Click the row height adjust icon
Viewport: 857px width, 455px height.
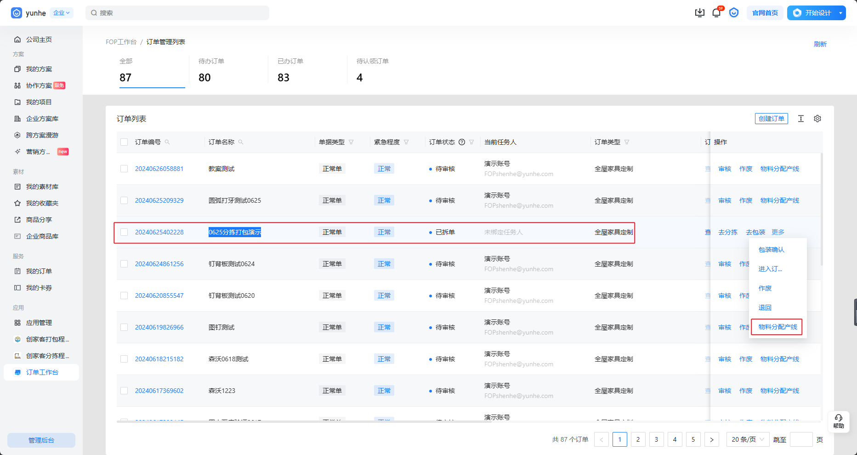coord(801,119)
